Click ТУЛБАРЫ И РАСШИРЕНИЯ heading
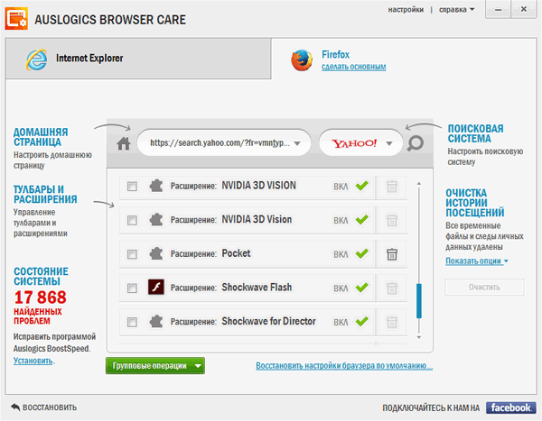This screenshot has width=542, height=421. pyautogui.click(x=45, y=195)
